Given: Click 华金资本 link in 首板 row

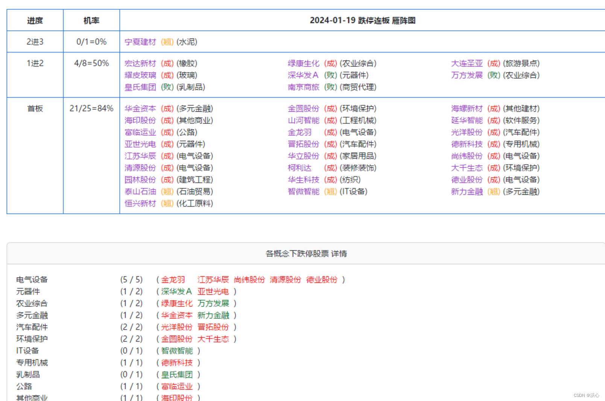Looking at the screenshot, I should tap(140, 108).
